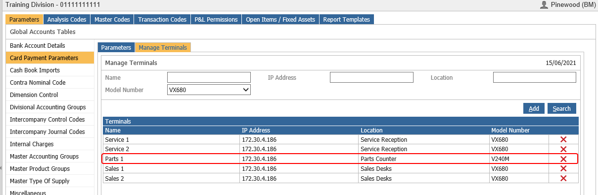Delete the Sales 2 terminal row
Screen dimensions: 598x195
click(x=563, y=178)
